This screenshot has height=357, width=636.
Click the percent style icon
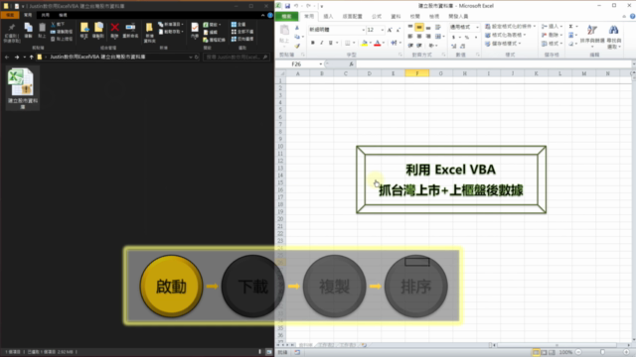point(467,37)
